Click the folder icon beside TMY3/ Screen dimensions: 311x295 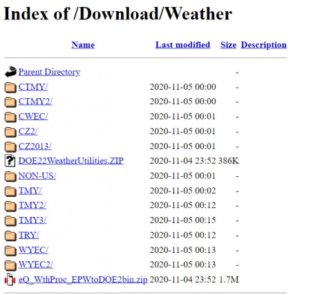tap(10, 220)
